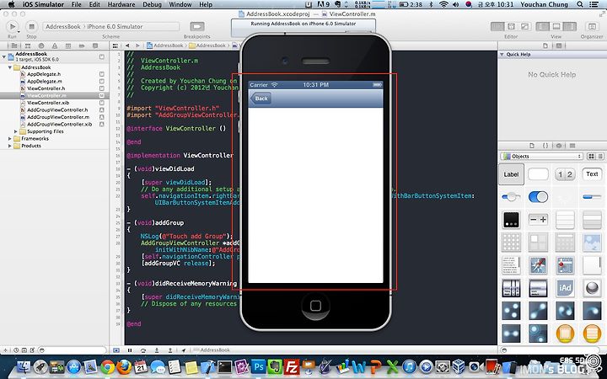Open the Debug menu

152,5
